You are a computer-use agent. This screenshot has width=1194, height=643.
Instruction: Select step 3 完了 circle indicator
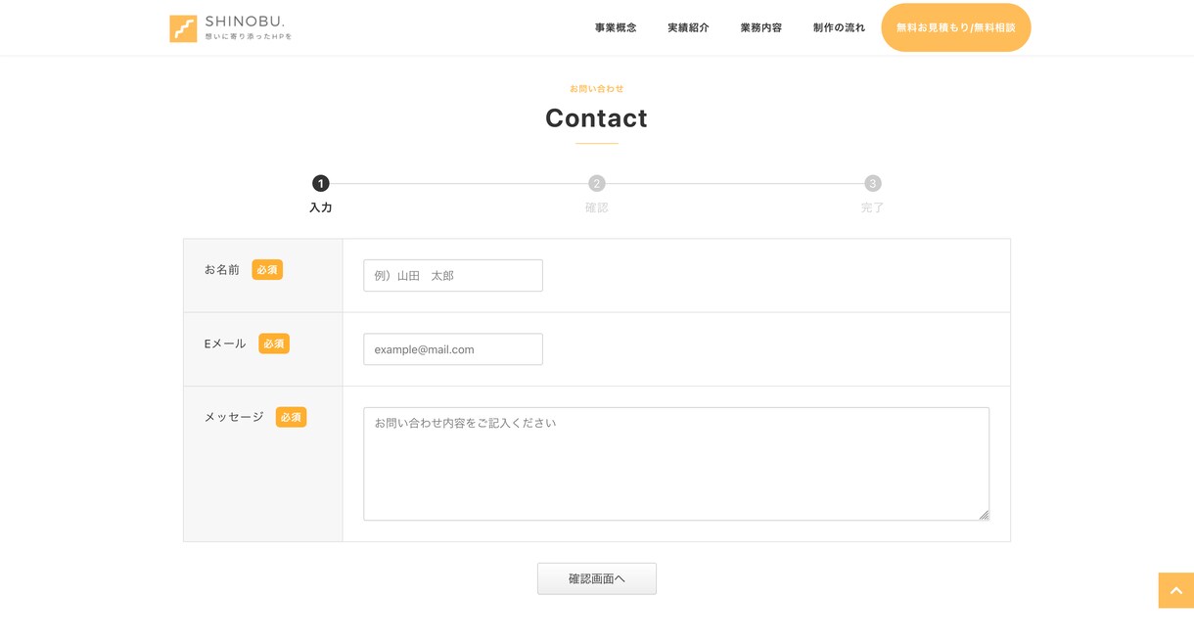click(x=873, y=183)
